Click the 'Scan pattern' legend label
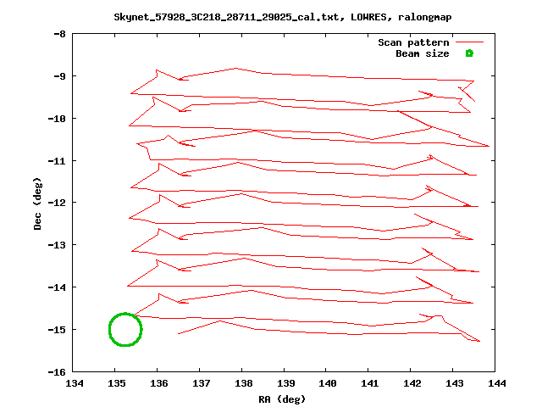Screen dimensions: 542x407 pos(413,42)
